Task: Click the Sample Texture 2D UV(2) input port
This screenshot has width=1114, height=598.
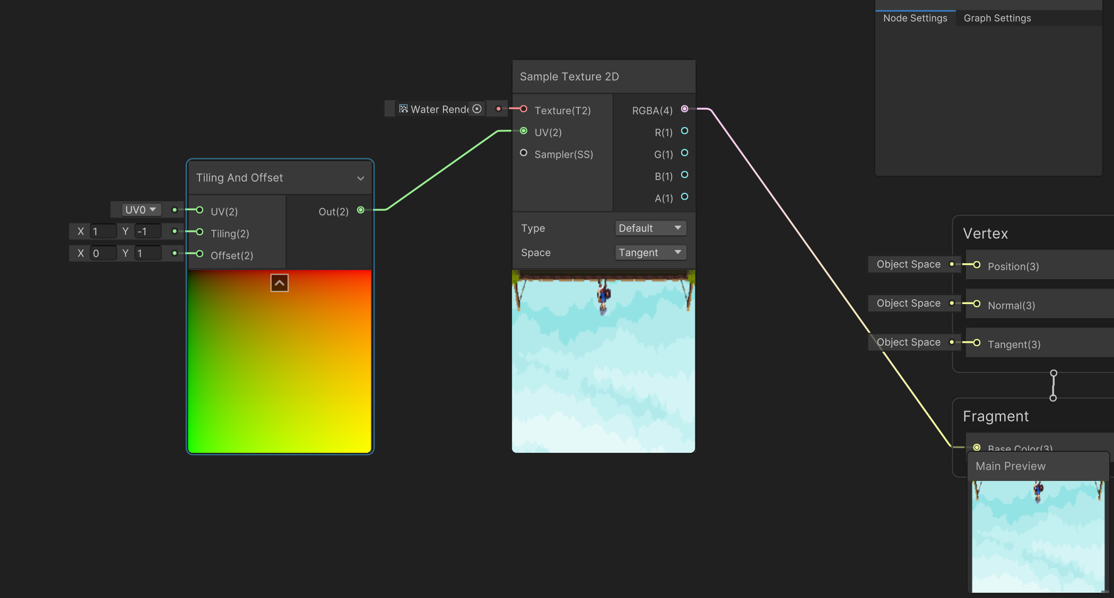Action: pyautogui.click(x=524, y=131)
